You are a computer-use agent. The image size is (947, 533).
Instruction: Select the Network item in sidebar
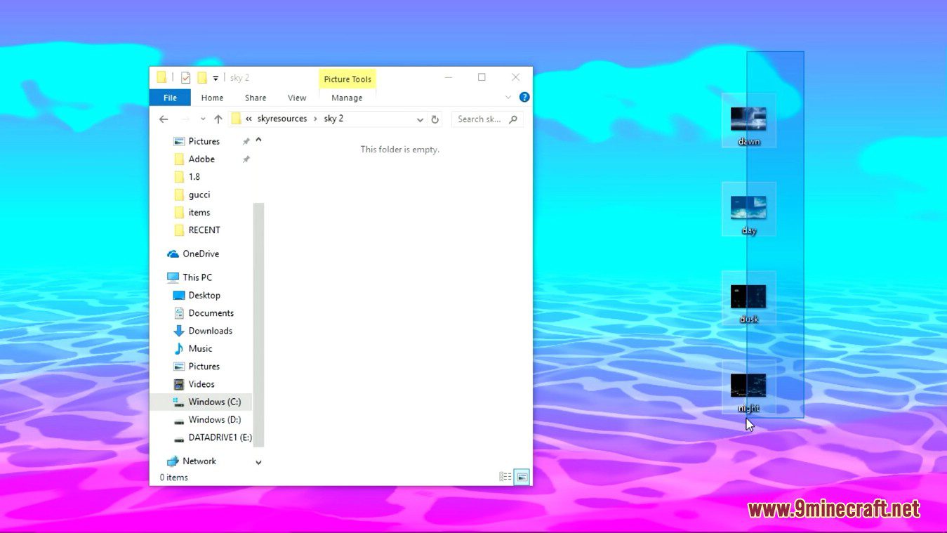[x=199, y=461]
